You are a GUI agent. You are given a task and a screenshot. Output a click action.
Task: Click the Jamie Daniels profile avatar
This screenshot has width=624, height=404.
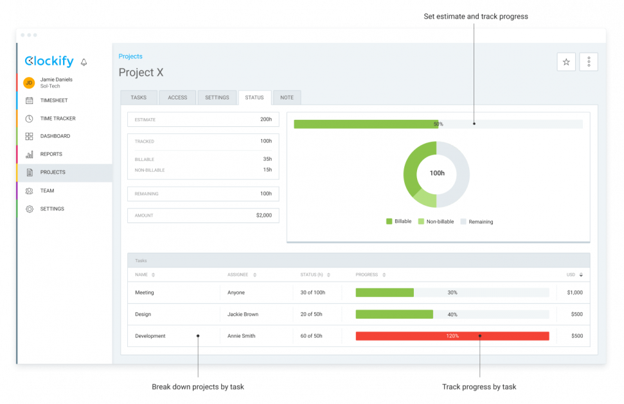coord(29,83)
